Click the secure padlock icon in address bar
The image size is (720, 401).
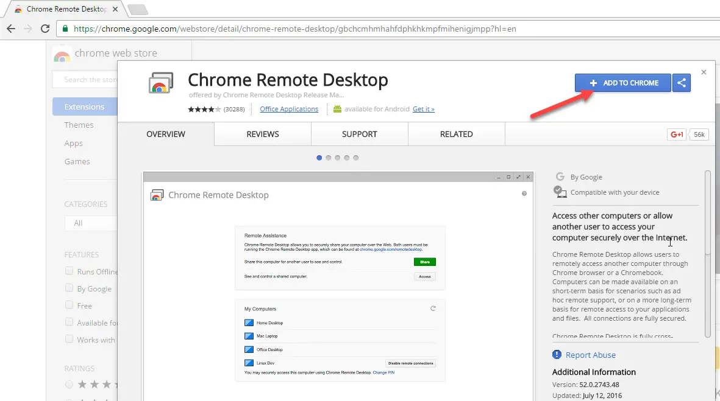[65, 29]
